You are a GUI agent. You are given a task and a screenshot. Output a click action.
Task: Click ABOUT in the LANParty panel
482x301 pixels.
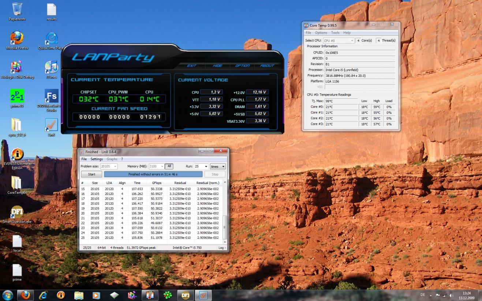coord(267,66)
